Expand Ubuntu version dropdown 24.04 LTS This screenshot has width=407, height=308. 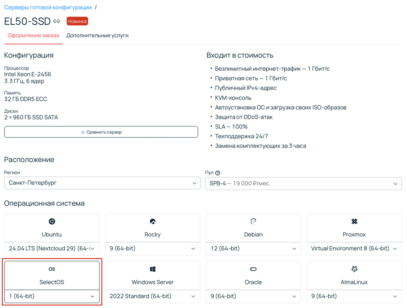[52, 249]
